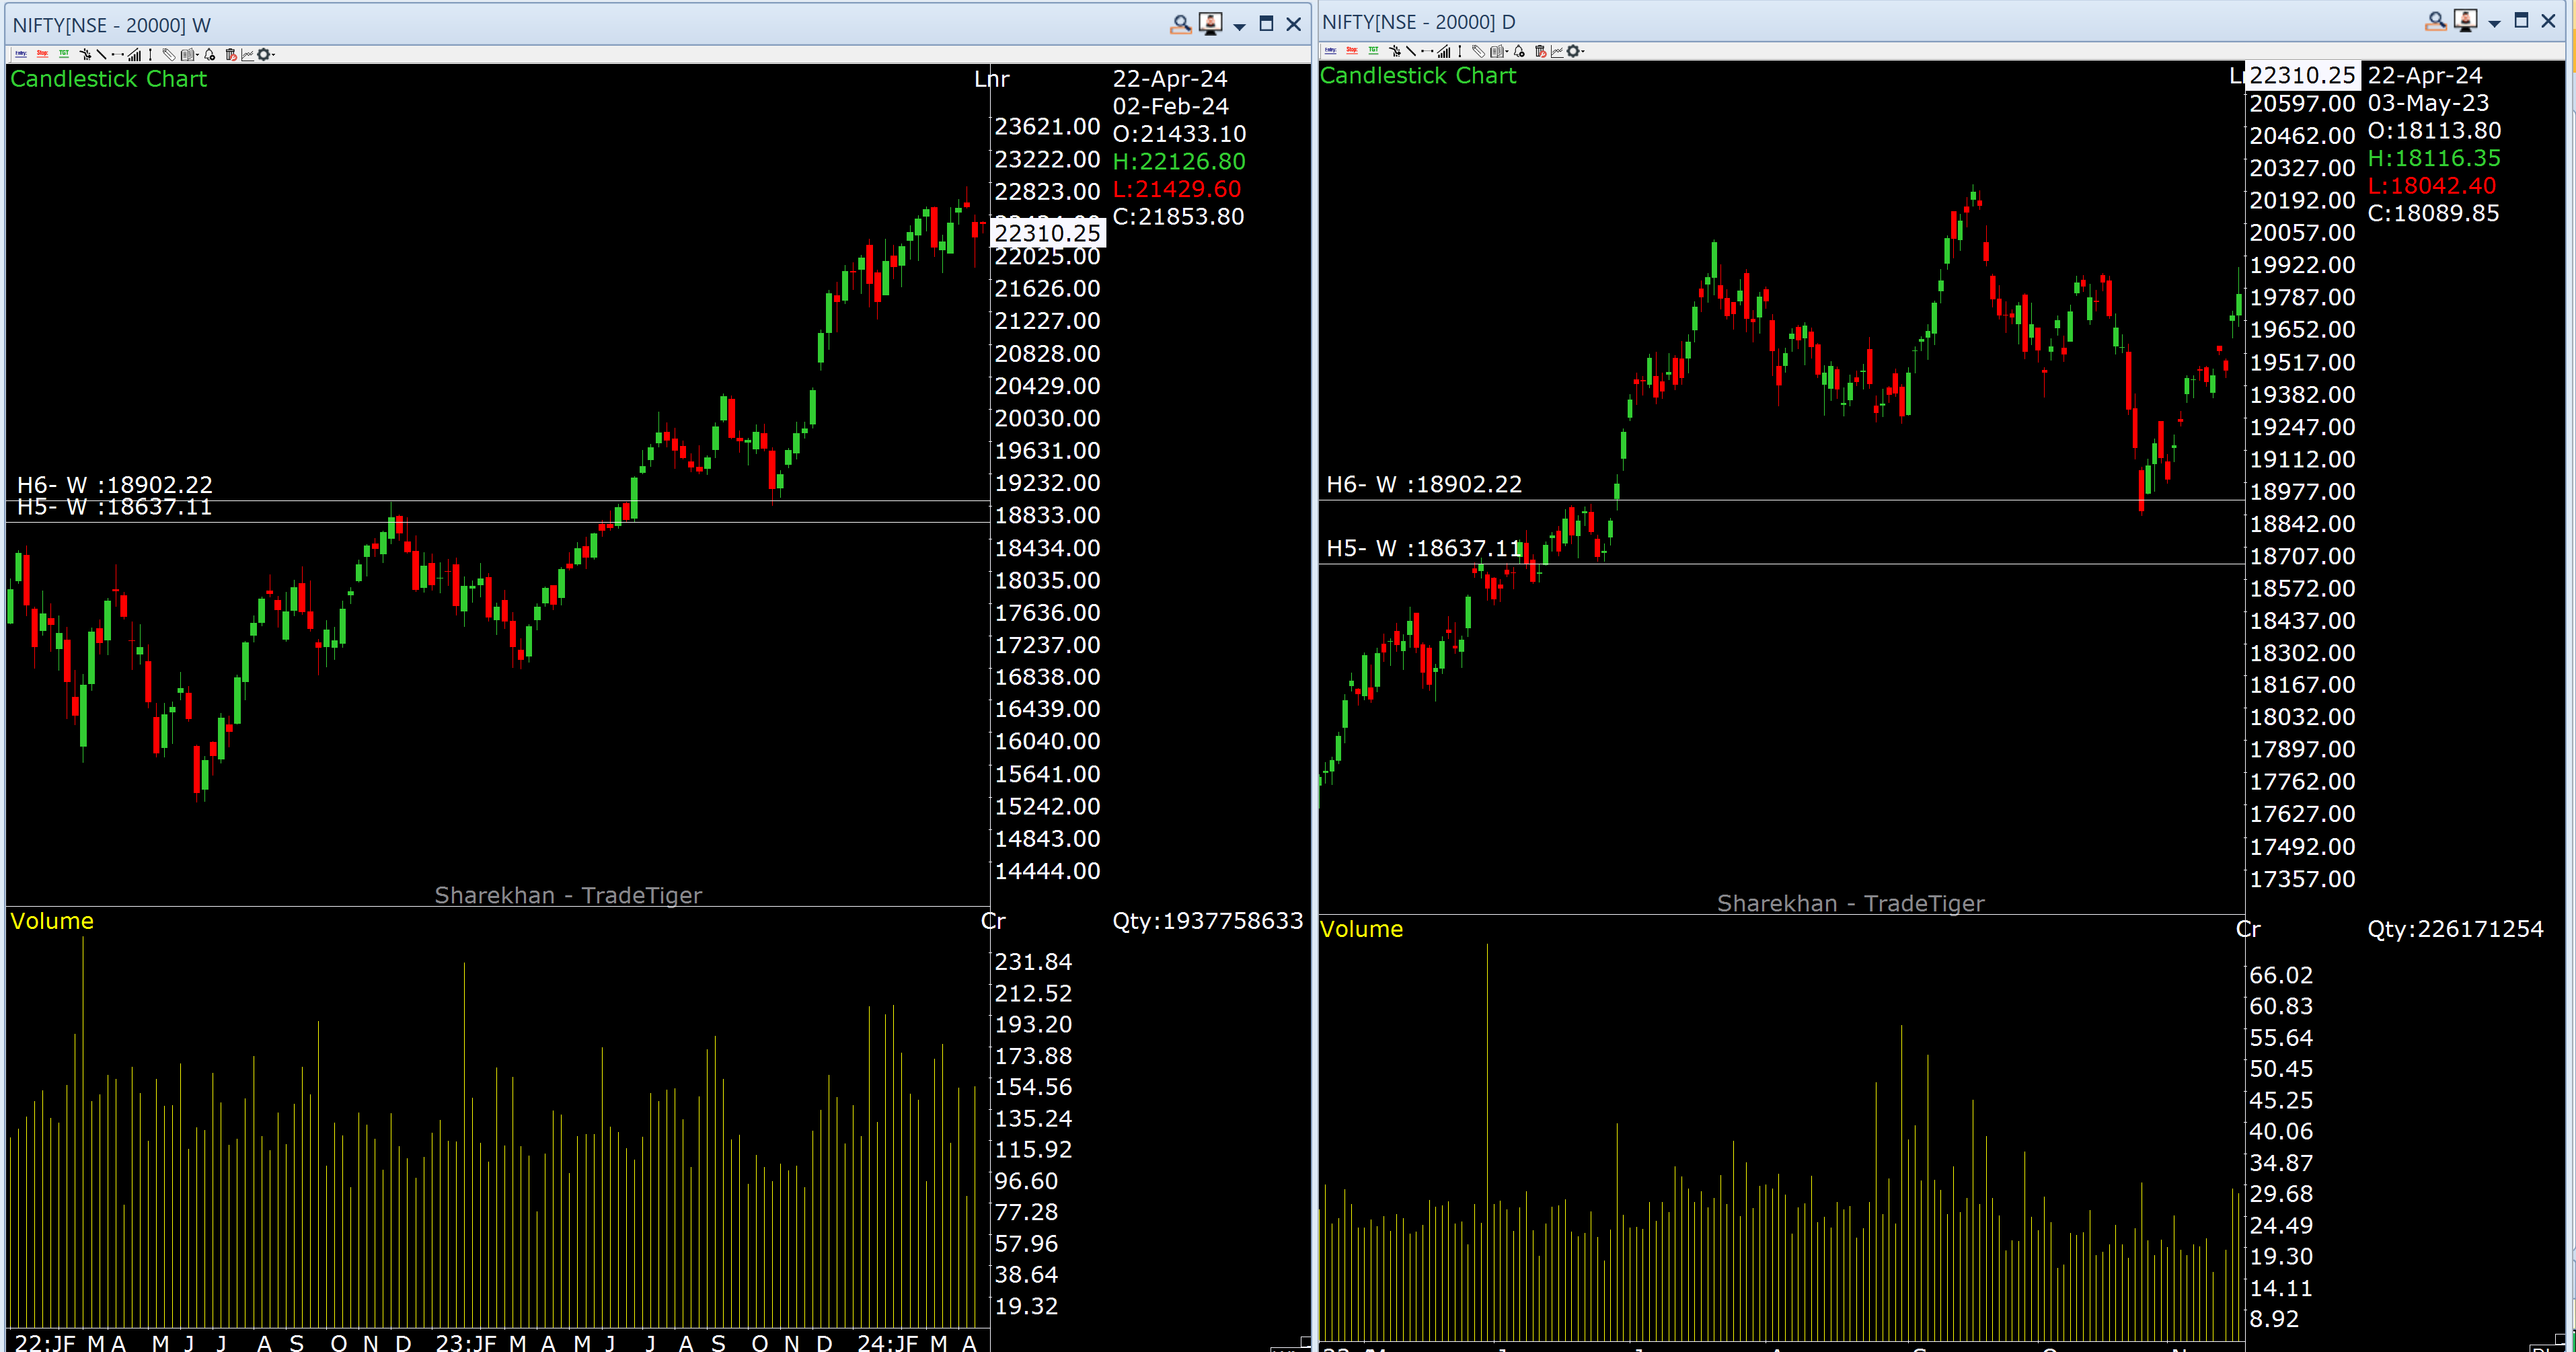Click the monitor advisor icon in daily chart title
Image resolution: width=2576 pixels, height=1352 pixels.
click(2465, 21)
